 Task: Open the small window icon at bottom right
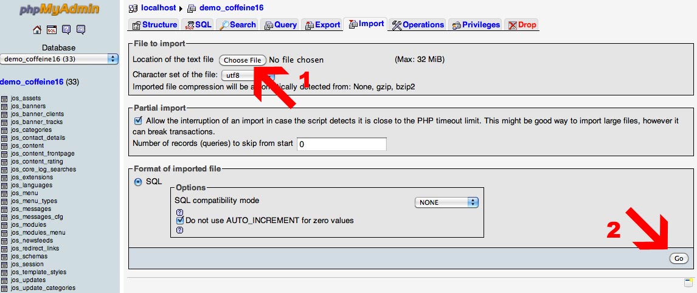coord(688,283)
